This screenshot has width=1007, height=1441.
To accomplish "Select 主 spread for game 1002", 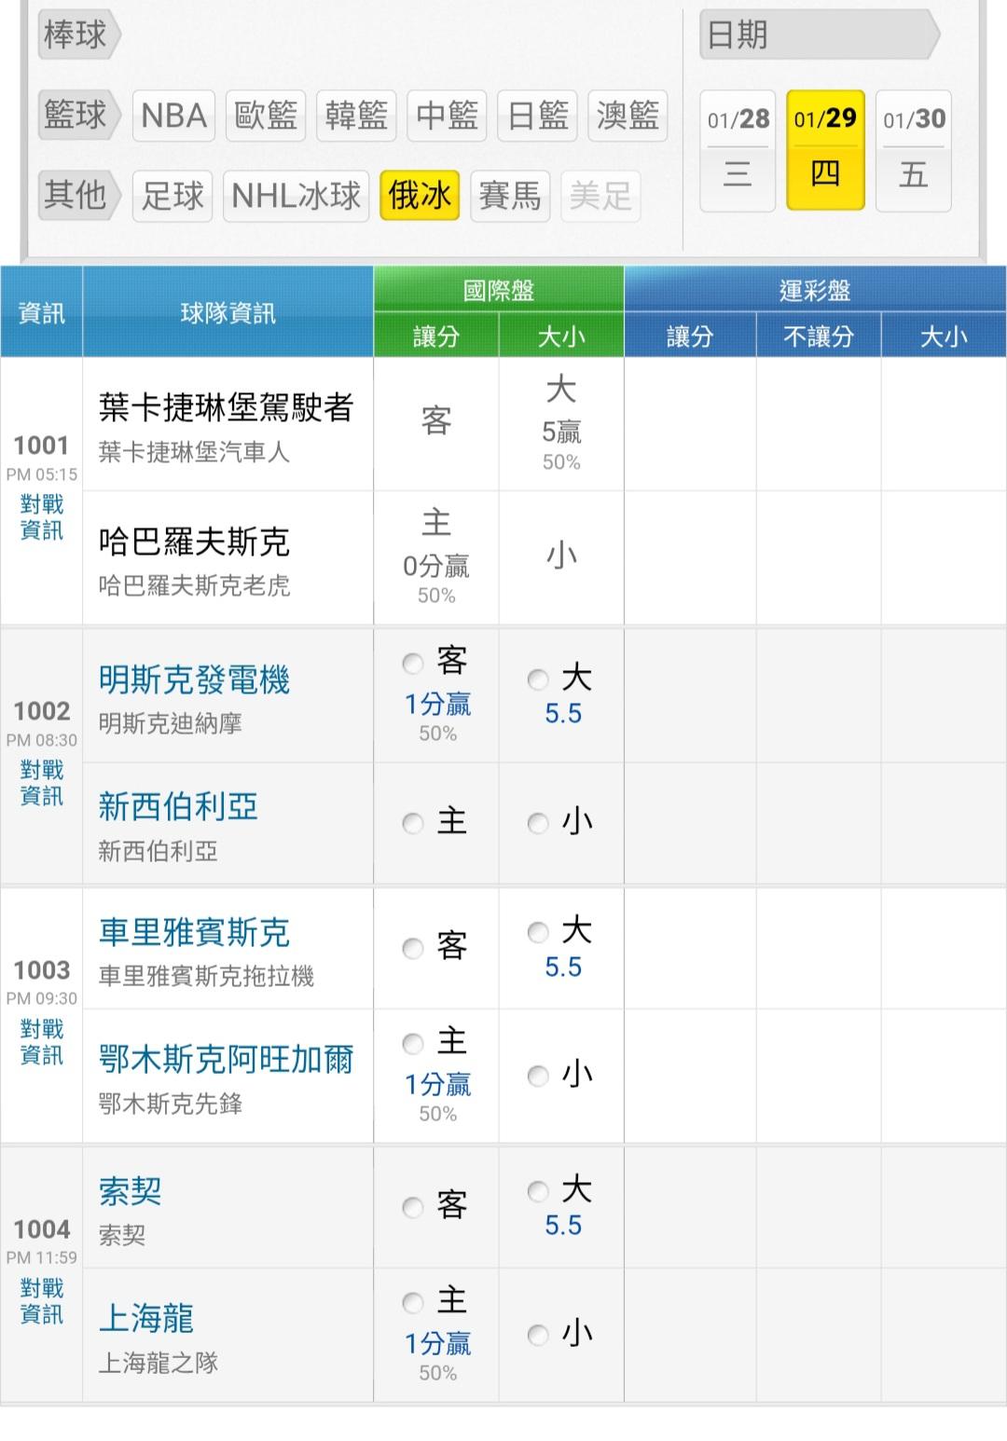I will coord(413,823).
